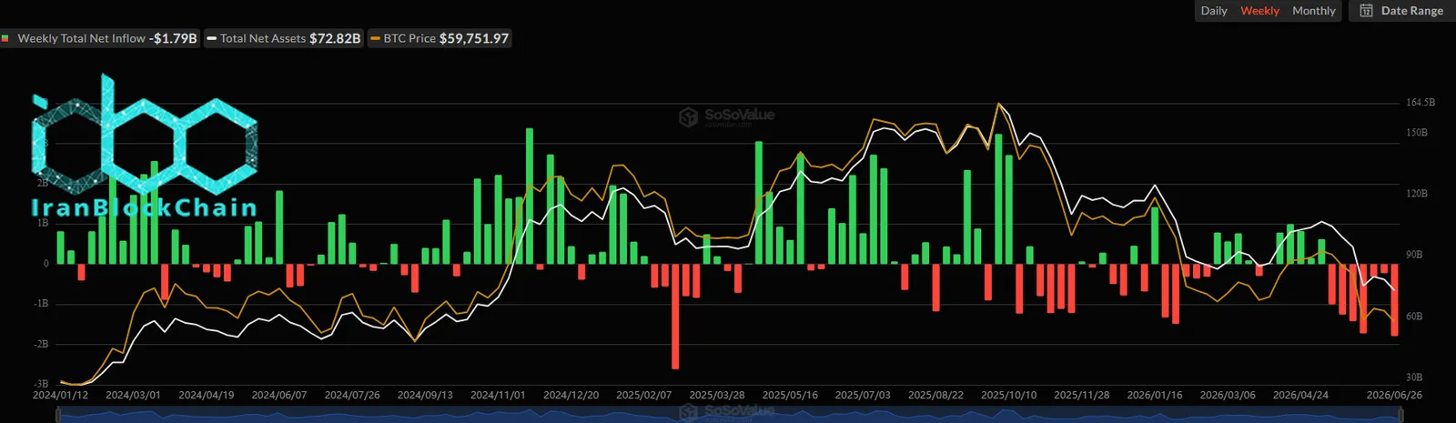Viewport: 1456px width, 423px height.
Task: Click the tallest red outflow bar near 2025/02/07
Action: point(675,316)
